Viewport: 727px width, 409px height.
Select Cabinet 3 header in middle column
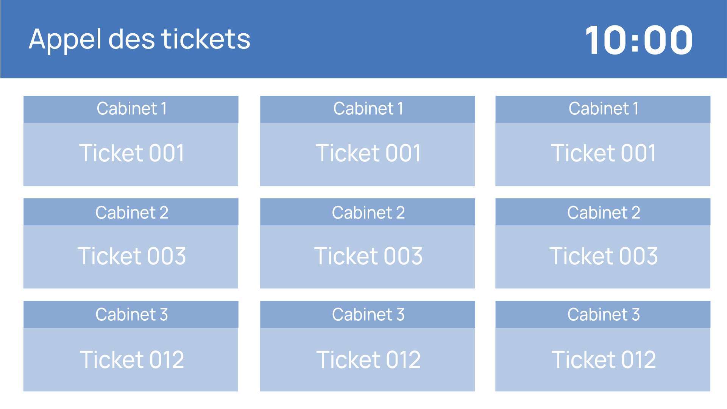[x=367, y=314]
